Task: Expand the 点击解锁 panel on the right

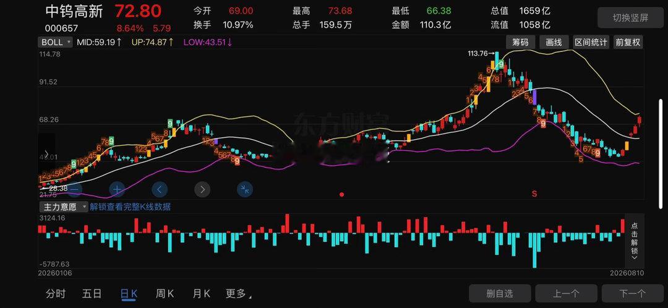Action: [635, 241]
